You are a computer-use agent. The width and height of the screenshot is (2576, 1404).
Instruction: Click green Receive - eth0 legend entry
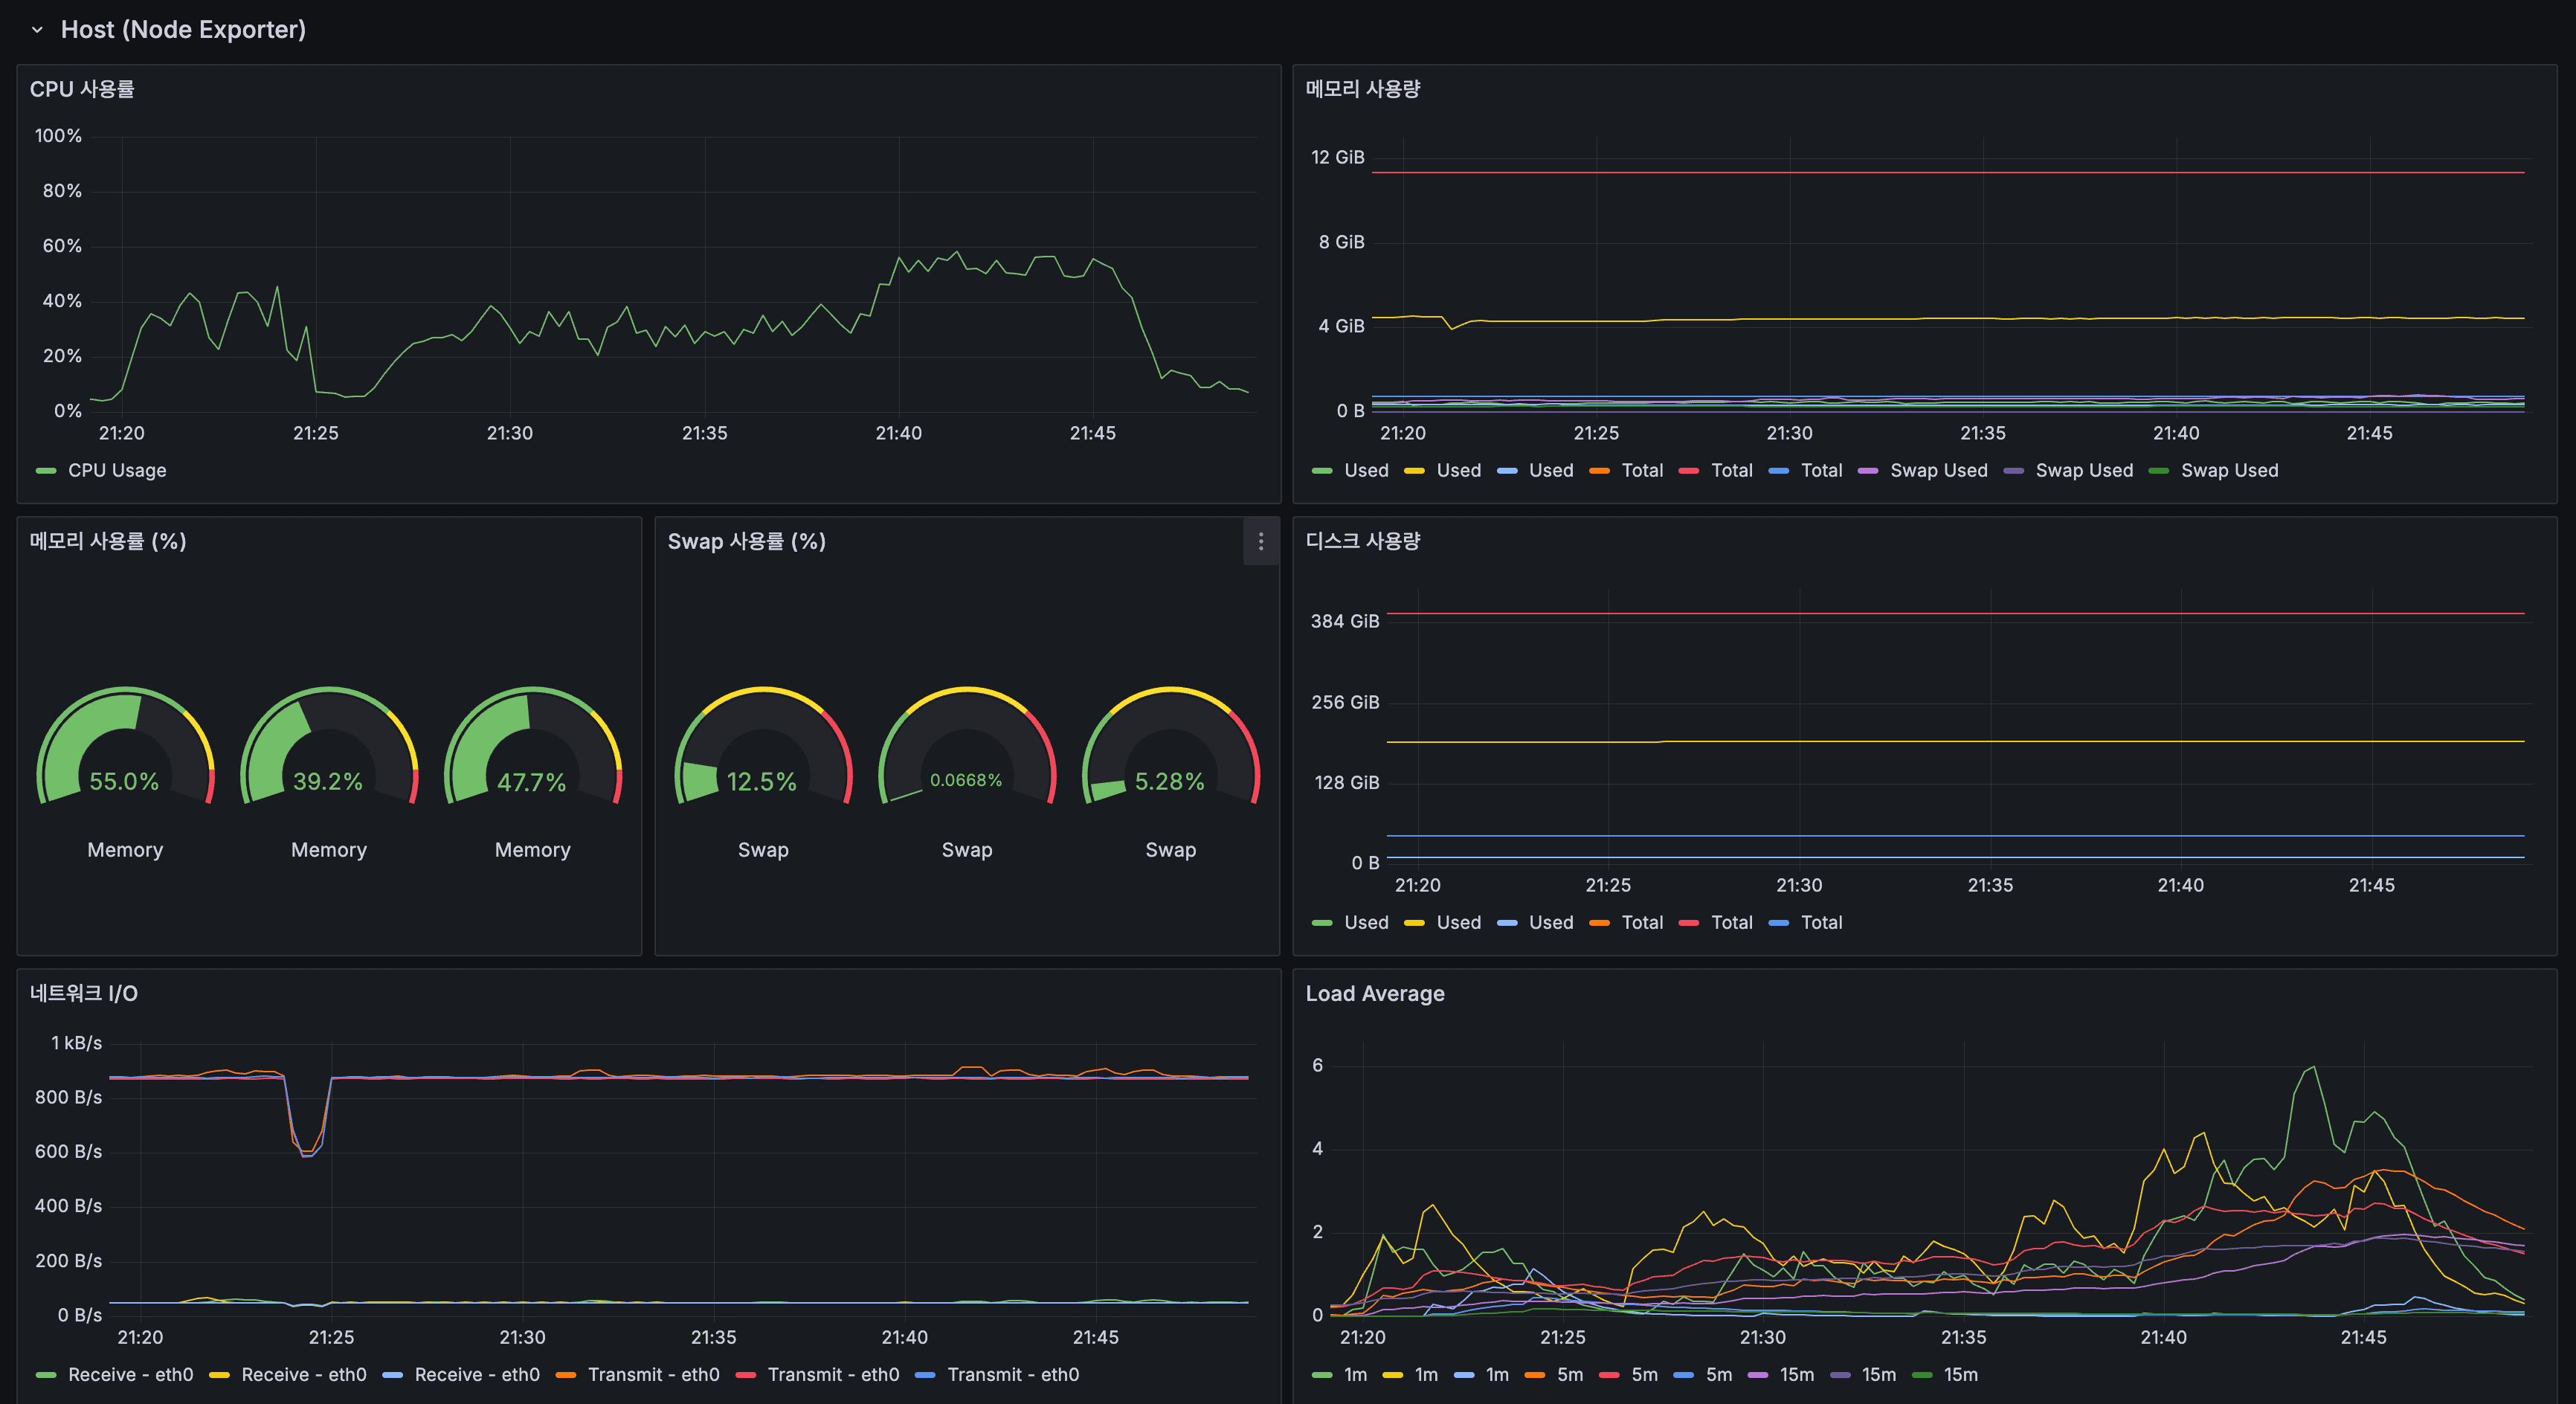pos(130,1374)
